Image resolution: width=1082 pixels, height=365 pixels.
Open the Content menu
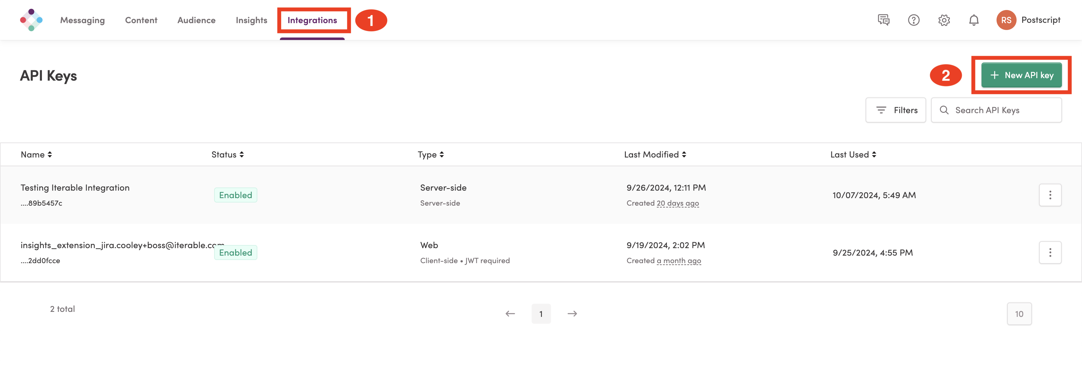tap(141, 20)
